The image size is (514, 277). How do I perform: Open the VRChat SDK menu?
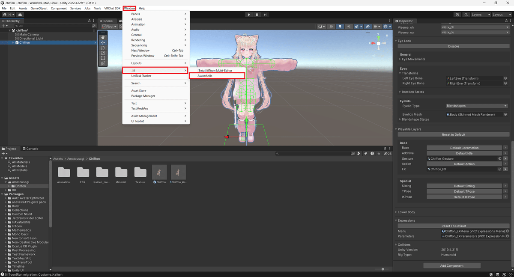pos(112,9)
